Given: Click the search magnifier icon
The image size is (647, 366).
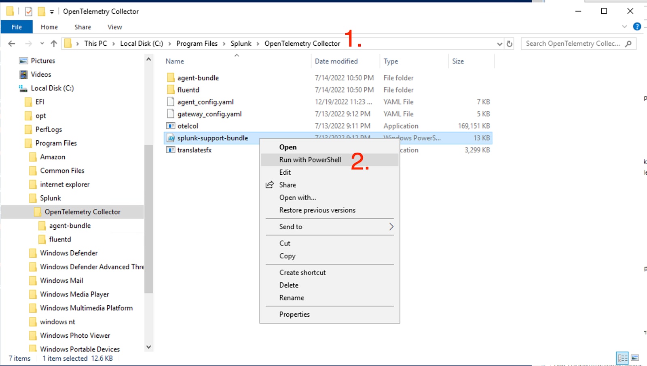Looking at the screenshot, I should [x=628, y=44].
